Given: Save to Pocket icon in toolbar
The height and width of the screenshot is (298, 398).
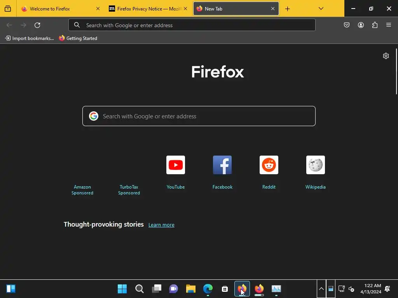Looking at the screenshot, I should pyautogui.click(x=347, y=25).
